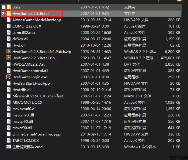Click the comctl32.ocx file icon
Image resolution: width=188 pixels, height=160 pixels.
click(9, 32)
